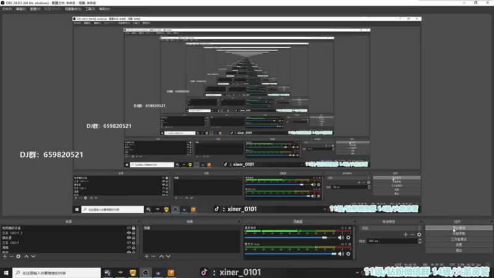Move source up with the up arrow

(27, 256)
